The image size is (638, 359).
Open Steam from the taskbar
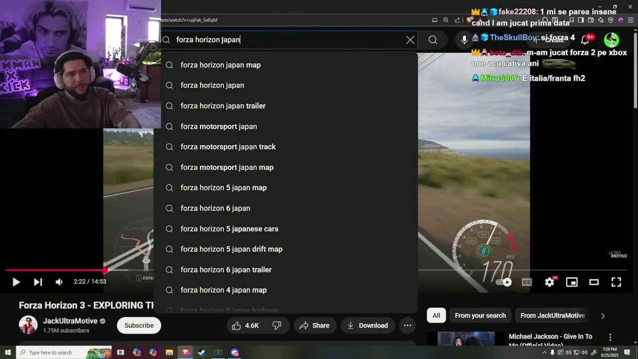(x=201, y=353)
